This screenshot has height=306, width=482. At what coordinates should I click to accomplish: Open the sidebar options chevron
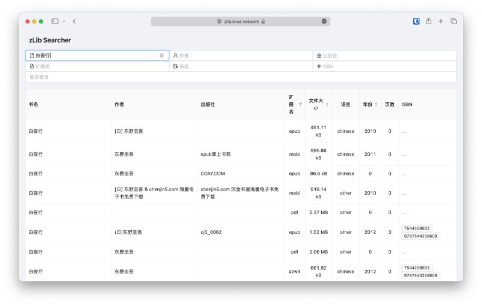(64, 22)
